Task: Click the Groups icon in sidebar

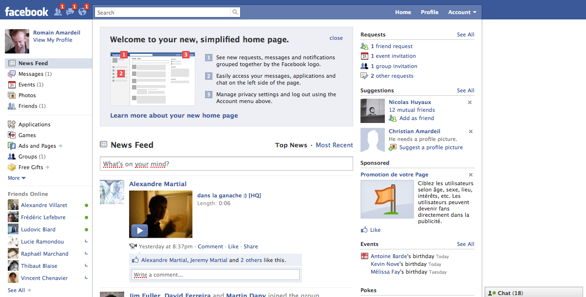Action: tap(12, 157)
